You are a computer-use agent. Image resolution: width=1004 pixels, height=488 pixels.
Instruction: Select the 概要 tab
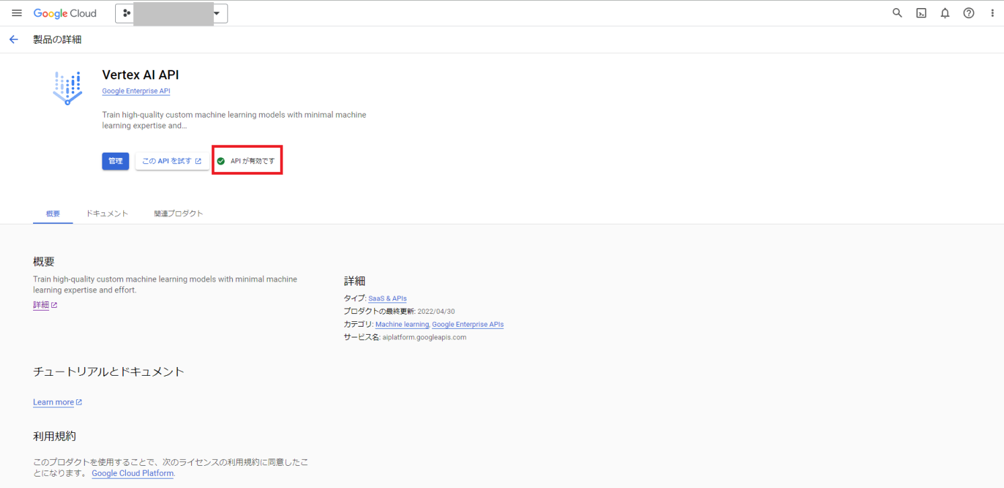tap(52, 214)
